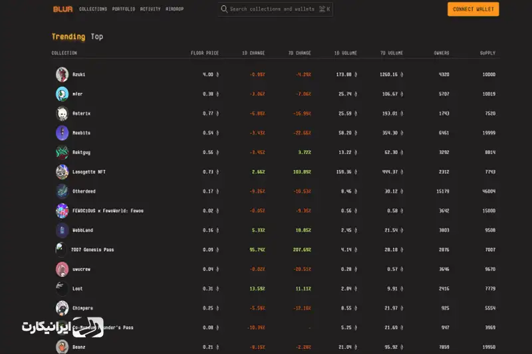Open the Airdrop page
Screen dimensions: 532x354
click(x=174, y=9)
